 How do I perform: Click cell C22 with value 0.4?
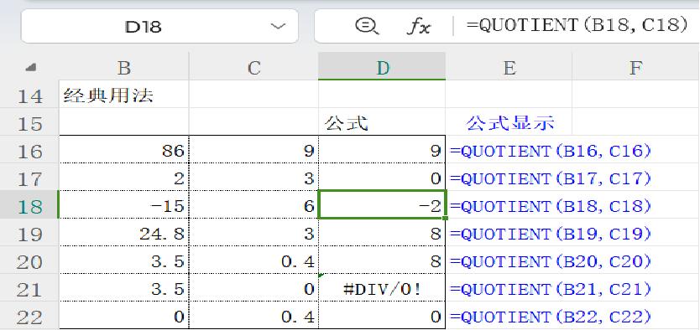point(253,315)
